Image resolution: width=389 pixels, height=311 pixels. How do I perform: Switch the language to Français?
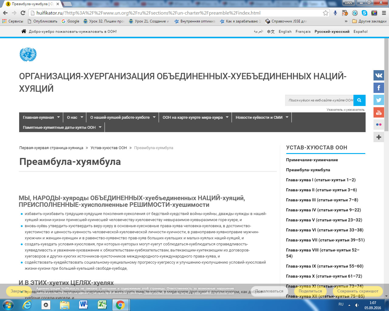[x=303, y=32]
